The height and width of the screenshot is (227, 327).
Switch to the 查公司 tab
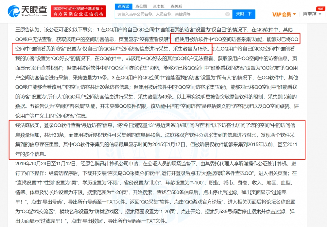141,7
